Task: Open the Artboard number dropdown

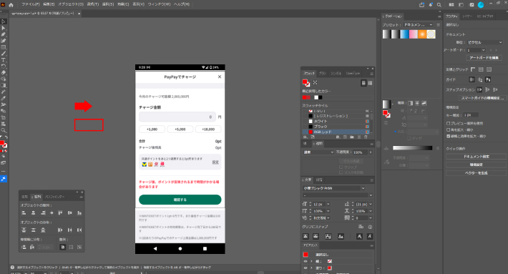Action: coord(476,50)
